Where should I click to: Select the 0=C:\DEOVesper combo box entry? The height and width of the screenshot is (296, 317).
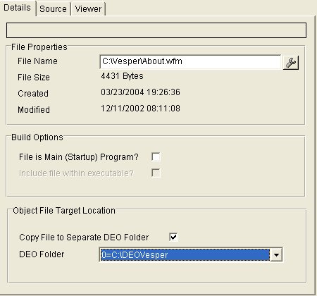tap(185, 254)
